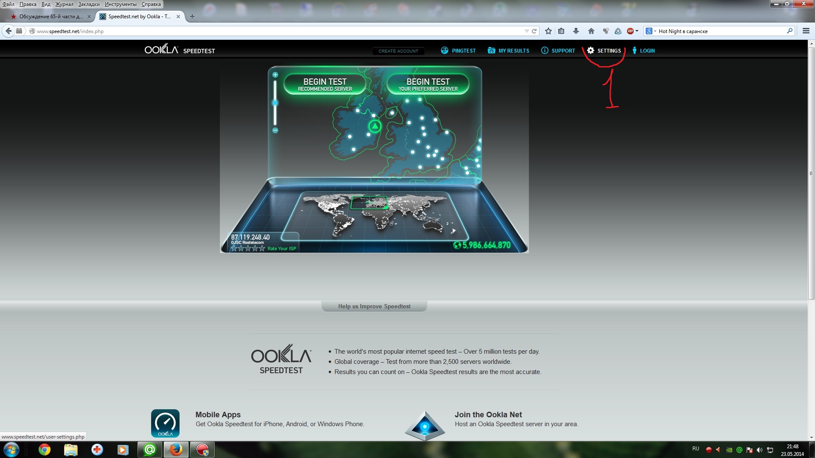Bookmark this page with the star icon
Image resolution: width=815 pixels, height=458 pixels.
click(548, 31)
